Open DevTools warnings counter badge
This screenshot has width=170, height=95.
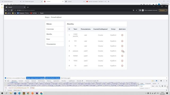coord(153,81)
